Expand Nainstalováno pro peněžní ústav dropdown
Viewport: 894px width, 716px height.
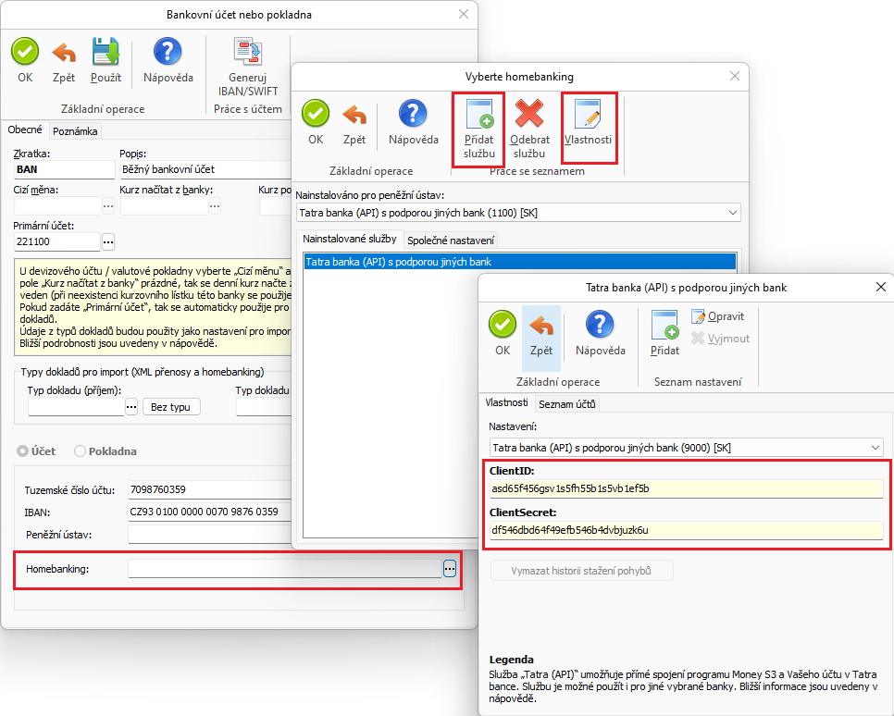pyautogui.click(x=733, y=213)
